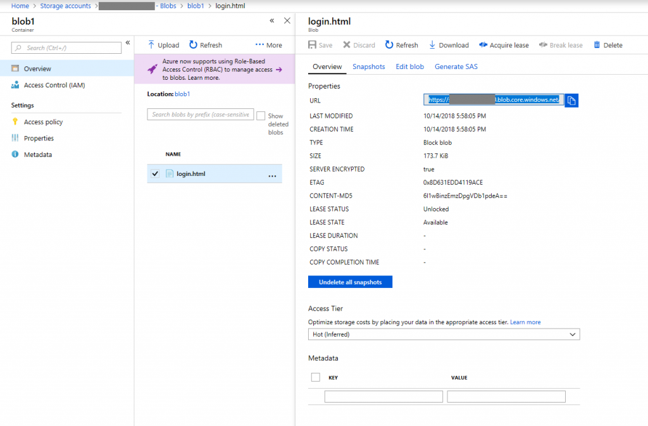This screenshot has width=648, height=426.
Task: Click the container Refresh icon beside Upload
Action: coord(193,44)
